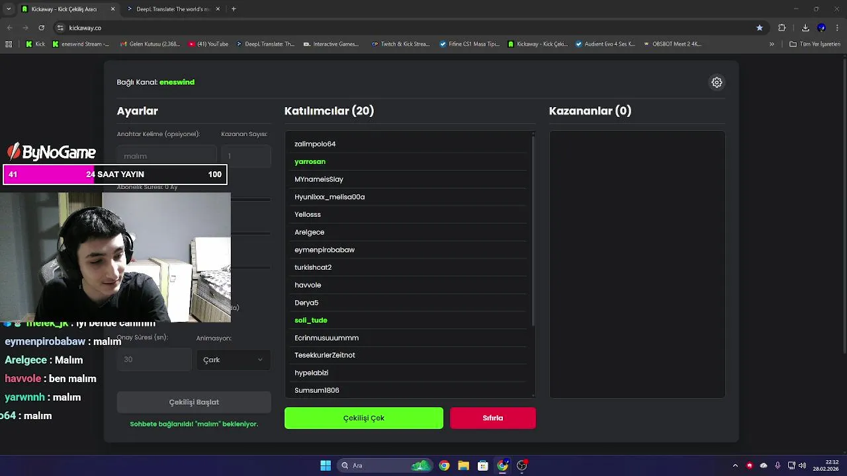
Task: Click the participants list scrollbar
Action: (x=533, y=229)
